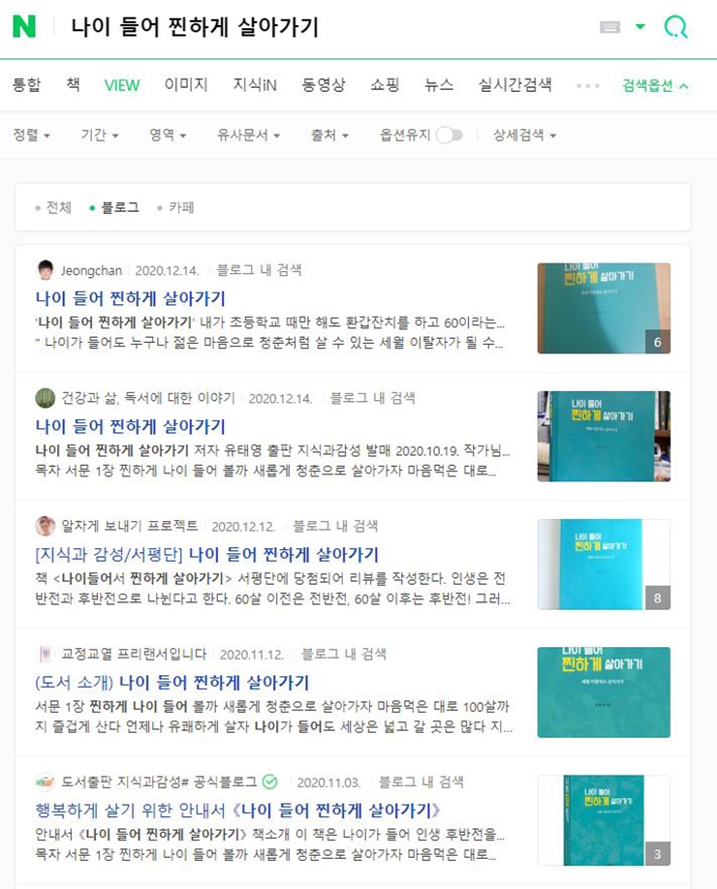Click 건강과 삶 blog avatar icon
This screenshot has height=889, width=717.
tap(46, 398)
